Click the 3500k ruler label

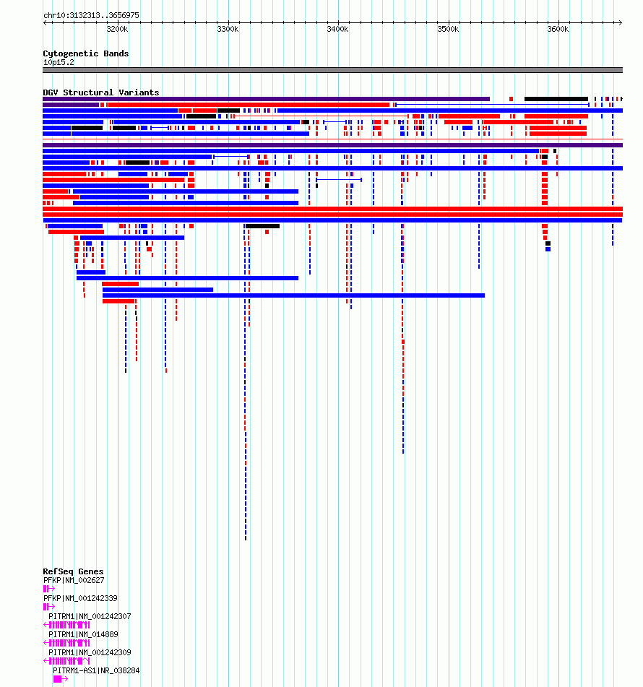tap(448, 30)
